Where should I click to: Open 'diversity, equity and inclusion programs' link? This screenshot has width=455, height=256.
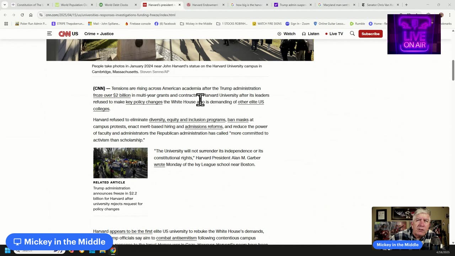pos(187,120)
